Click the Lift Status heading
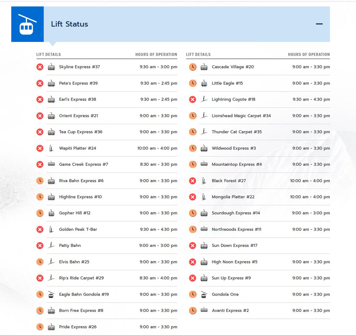 tap(69, 24)
